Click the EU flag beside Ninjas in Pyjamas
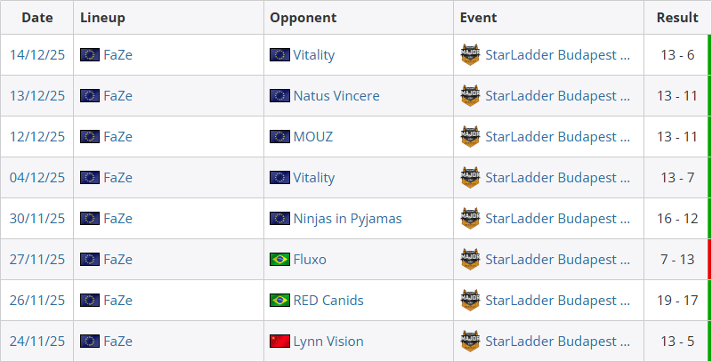The image size is (712, 362). click(279, 219)
